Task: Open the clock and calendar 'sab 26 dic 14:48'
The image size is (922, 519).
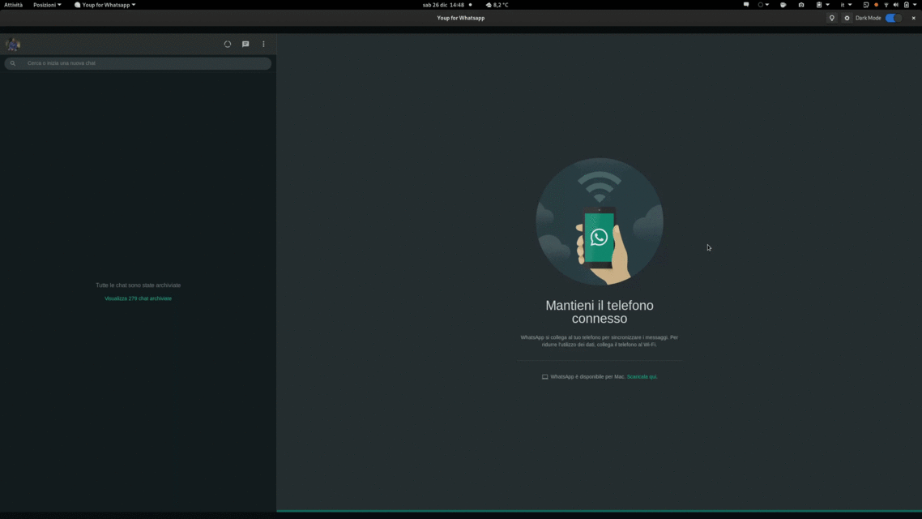Action: 443,5
